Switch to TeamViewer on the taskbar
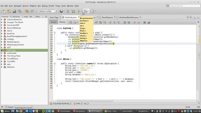The height and width of the screenshot is (113, 201). click(64, 111)
